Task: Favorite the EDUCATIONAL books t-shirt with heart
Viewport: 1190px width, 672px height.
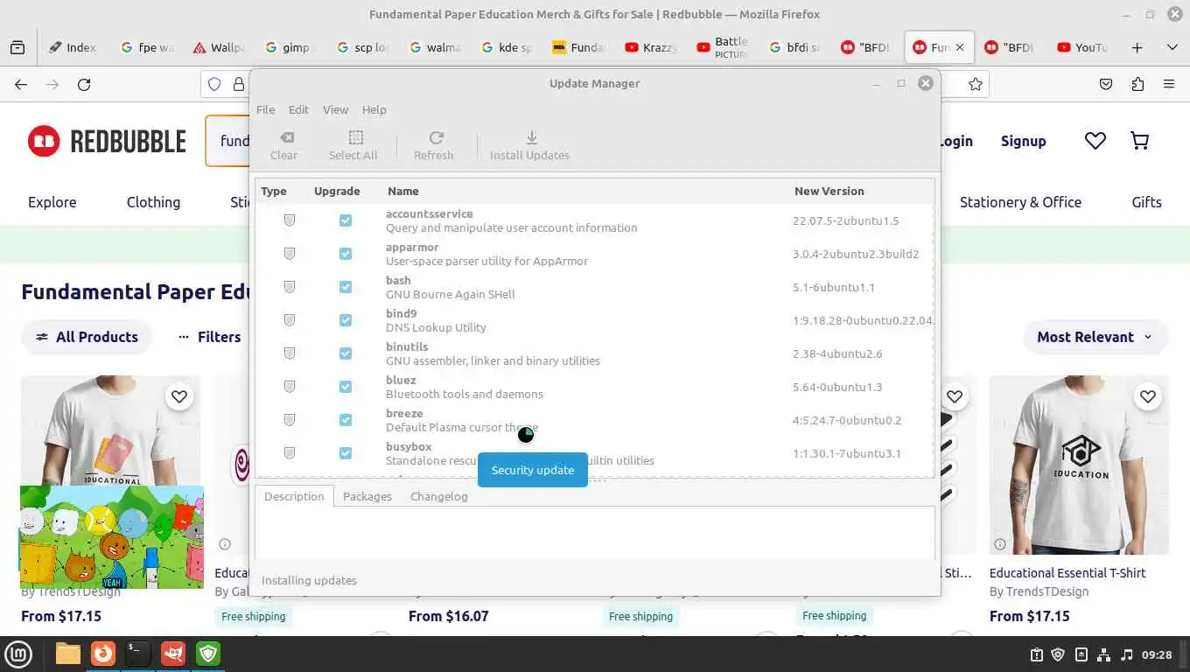Action: [179, 397]
